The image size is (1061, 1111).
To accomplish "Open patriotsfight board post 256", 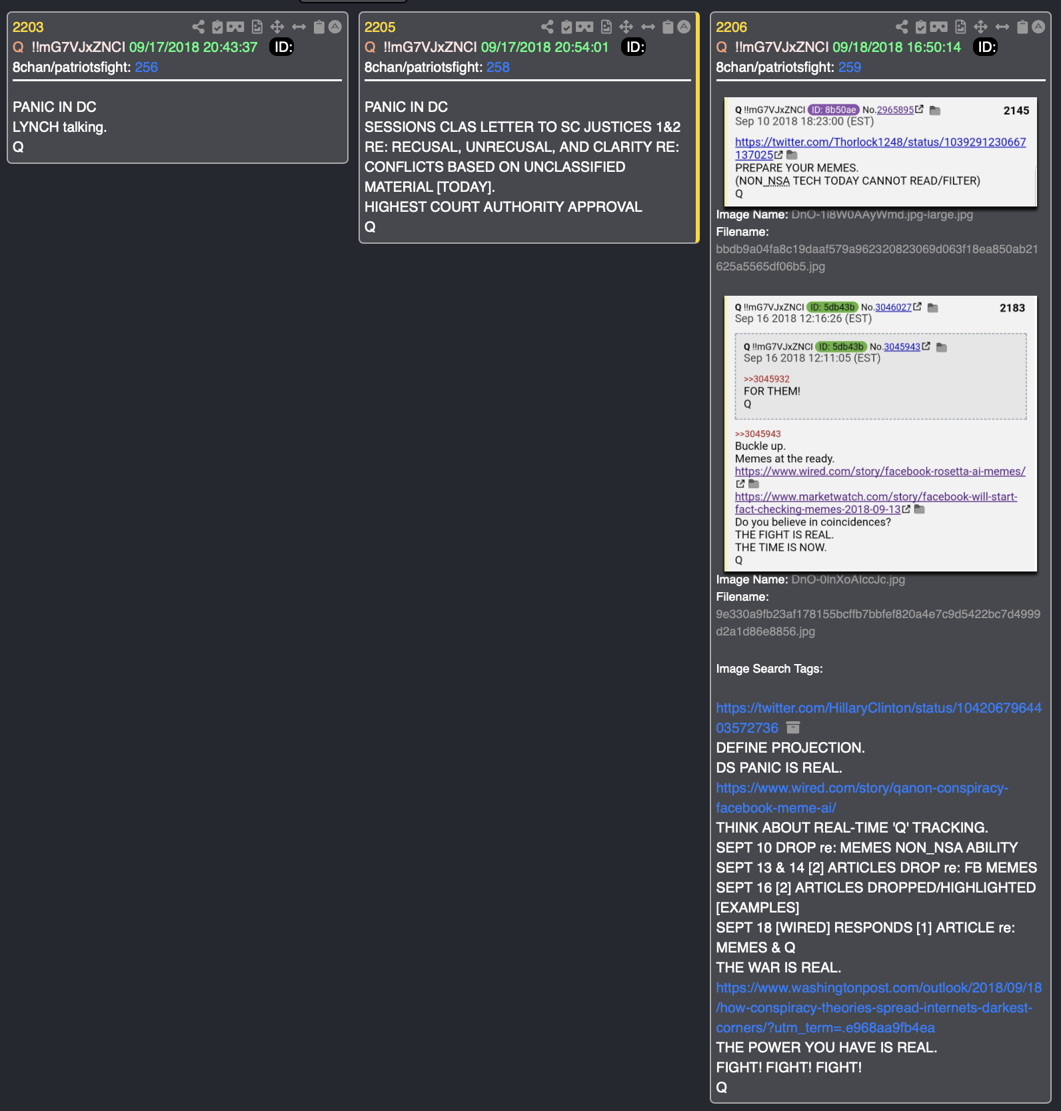I will pyautogui.click(x=147, y=67).
